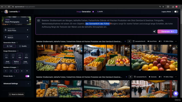Toggle visibility eye on chalkboard price signs image

78,84
